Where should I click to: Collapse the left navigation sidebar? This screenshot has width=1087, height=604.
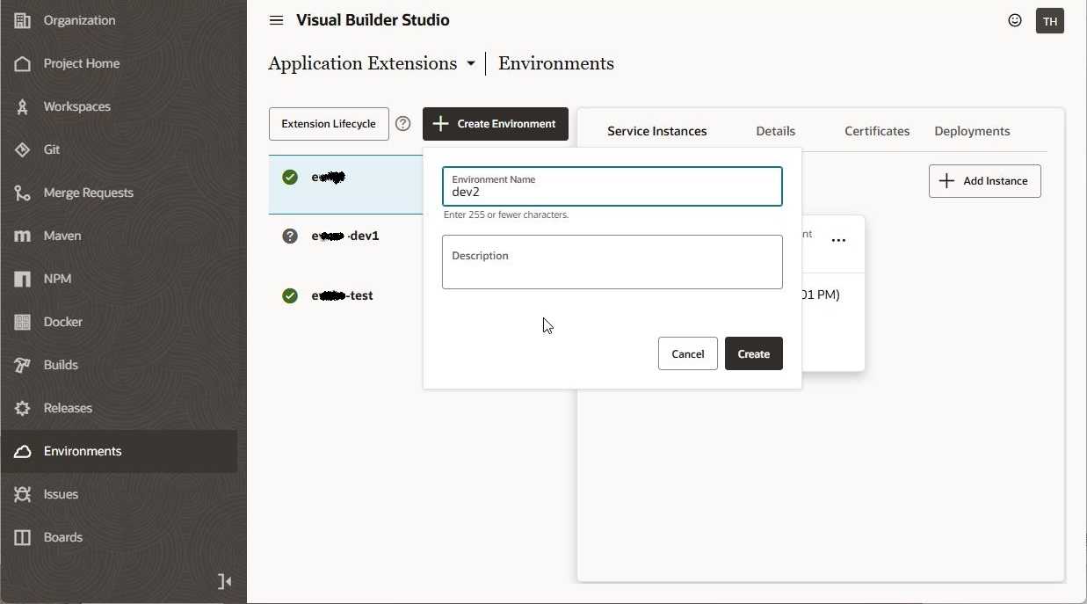tap(224, 581)
